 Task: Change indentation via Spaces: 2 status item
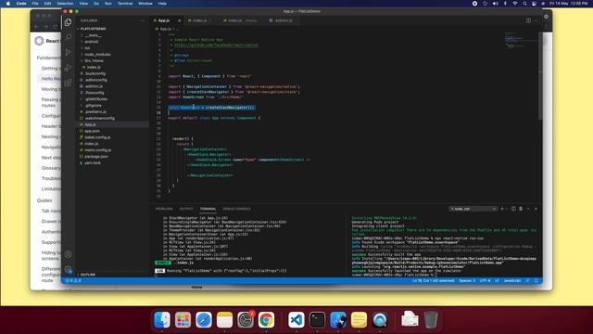(x=467, y=280)
